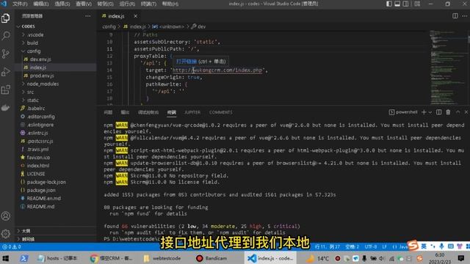Open the Source Control view

coord(5,54)
